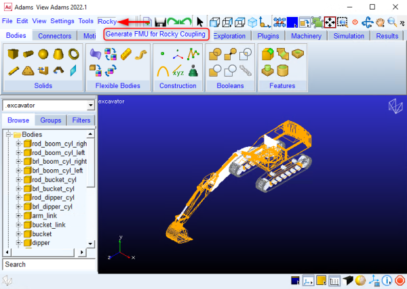This screenshot has height=289, width=407.
Task: Click the polyline construction icon
Action: 193,54
